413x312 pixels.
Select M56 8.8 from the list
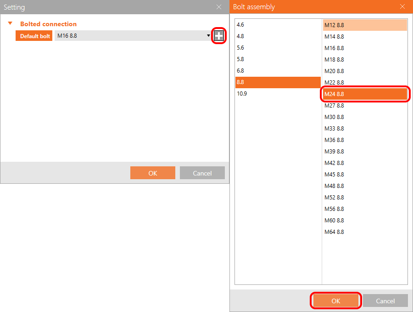point(365,209)
